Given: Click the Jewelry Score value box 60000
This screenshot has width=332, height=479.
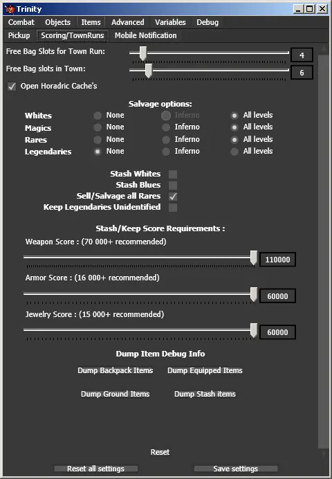Looking at the screenshot, I should [x=277, y=332].
